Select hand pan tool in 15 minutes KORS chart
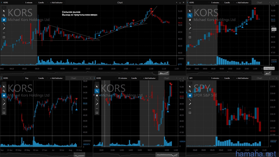The height and width of the screenshot is (157, 279). pos(97,95)
